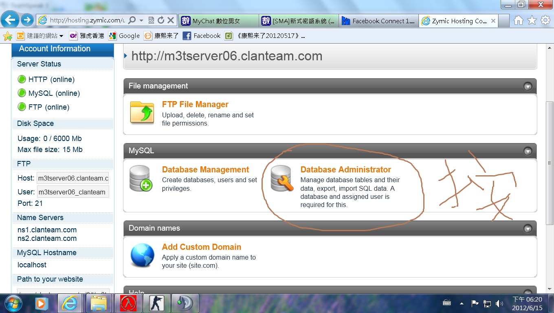The height and width of the screenshot is (313, 554).
Task: Click the keyboard input language tray icon
Action: pyautogui.click(x=447, y=303)
